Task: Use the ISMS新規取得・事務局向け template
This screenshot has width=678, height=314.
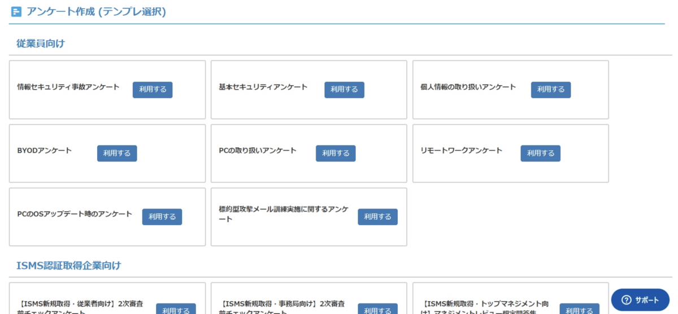Action: pos(377,309)
